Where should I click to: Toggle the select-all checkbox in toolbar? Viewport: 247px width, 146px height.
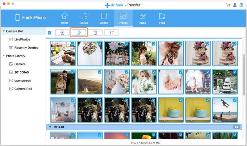click(49, 33)
